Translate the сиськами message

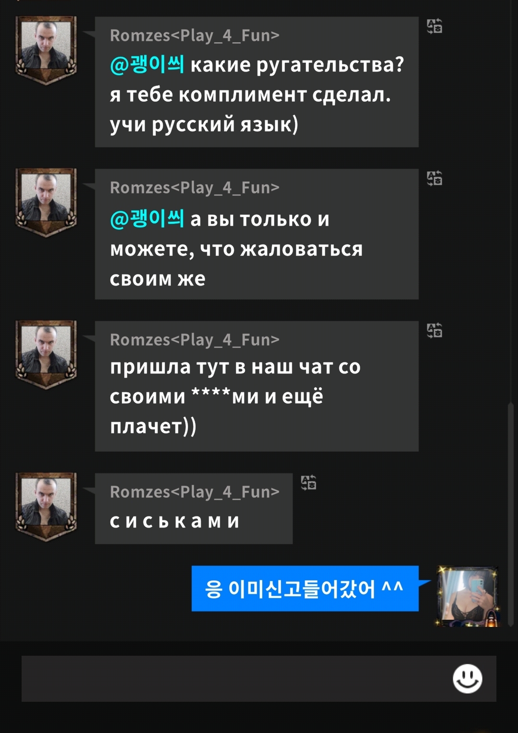[x=308, y=482]
